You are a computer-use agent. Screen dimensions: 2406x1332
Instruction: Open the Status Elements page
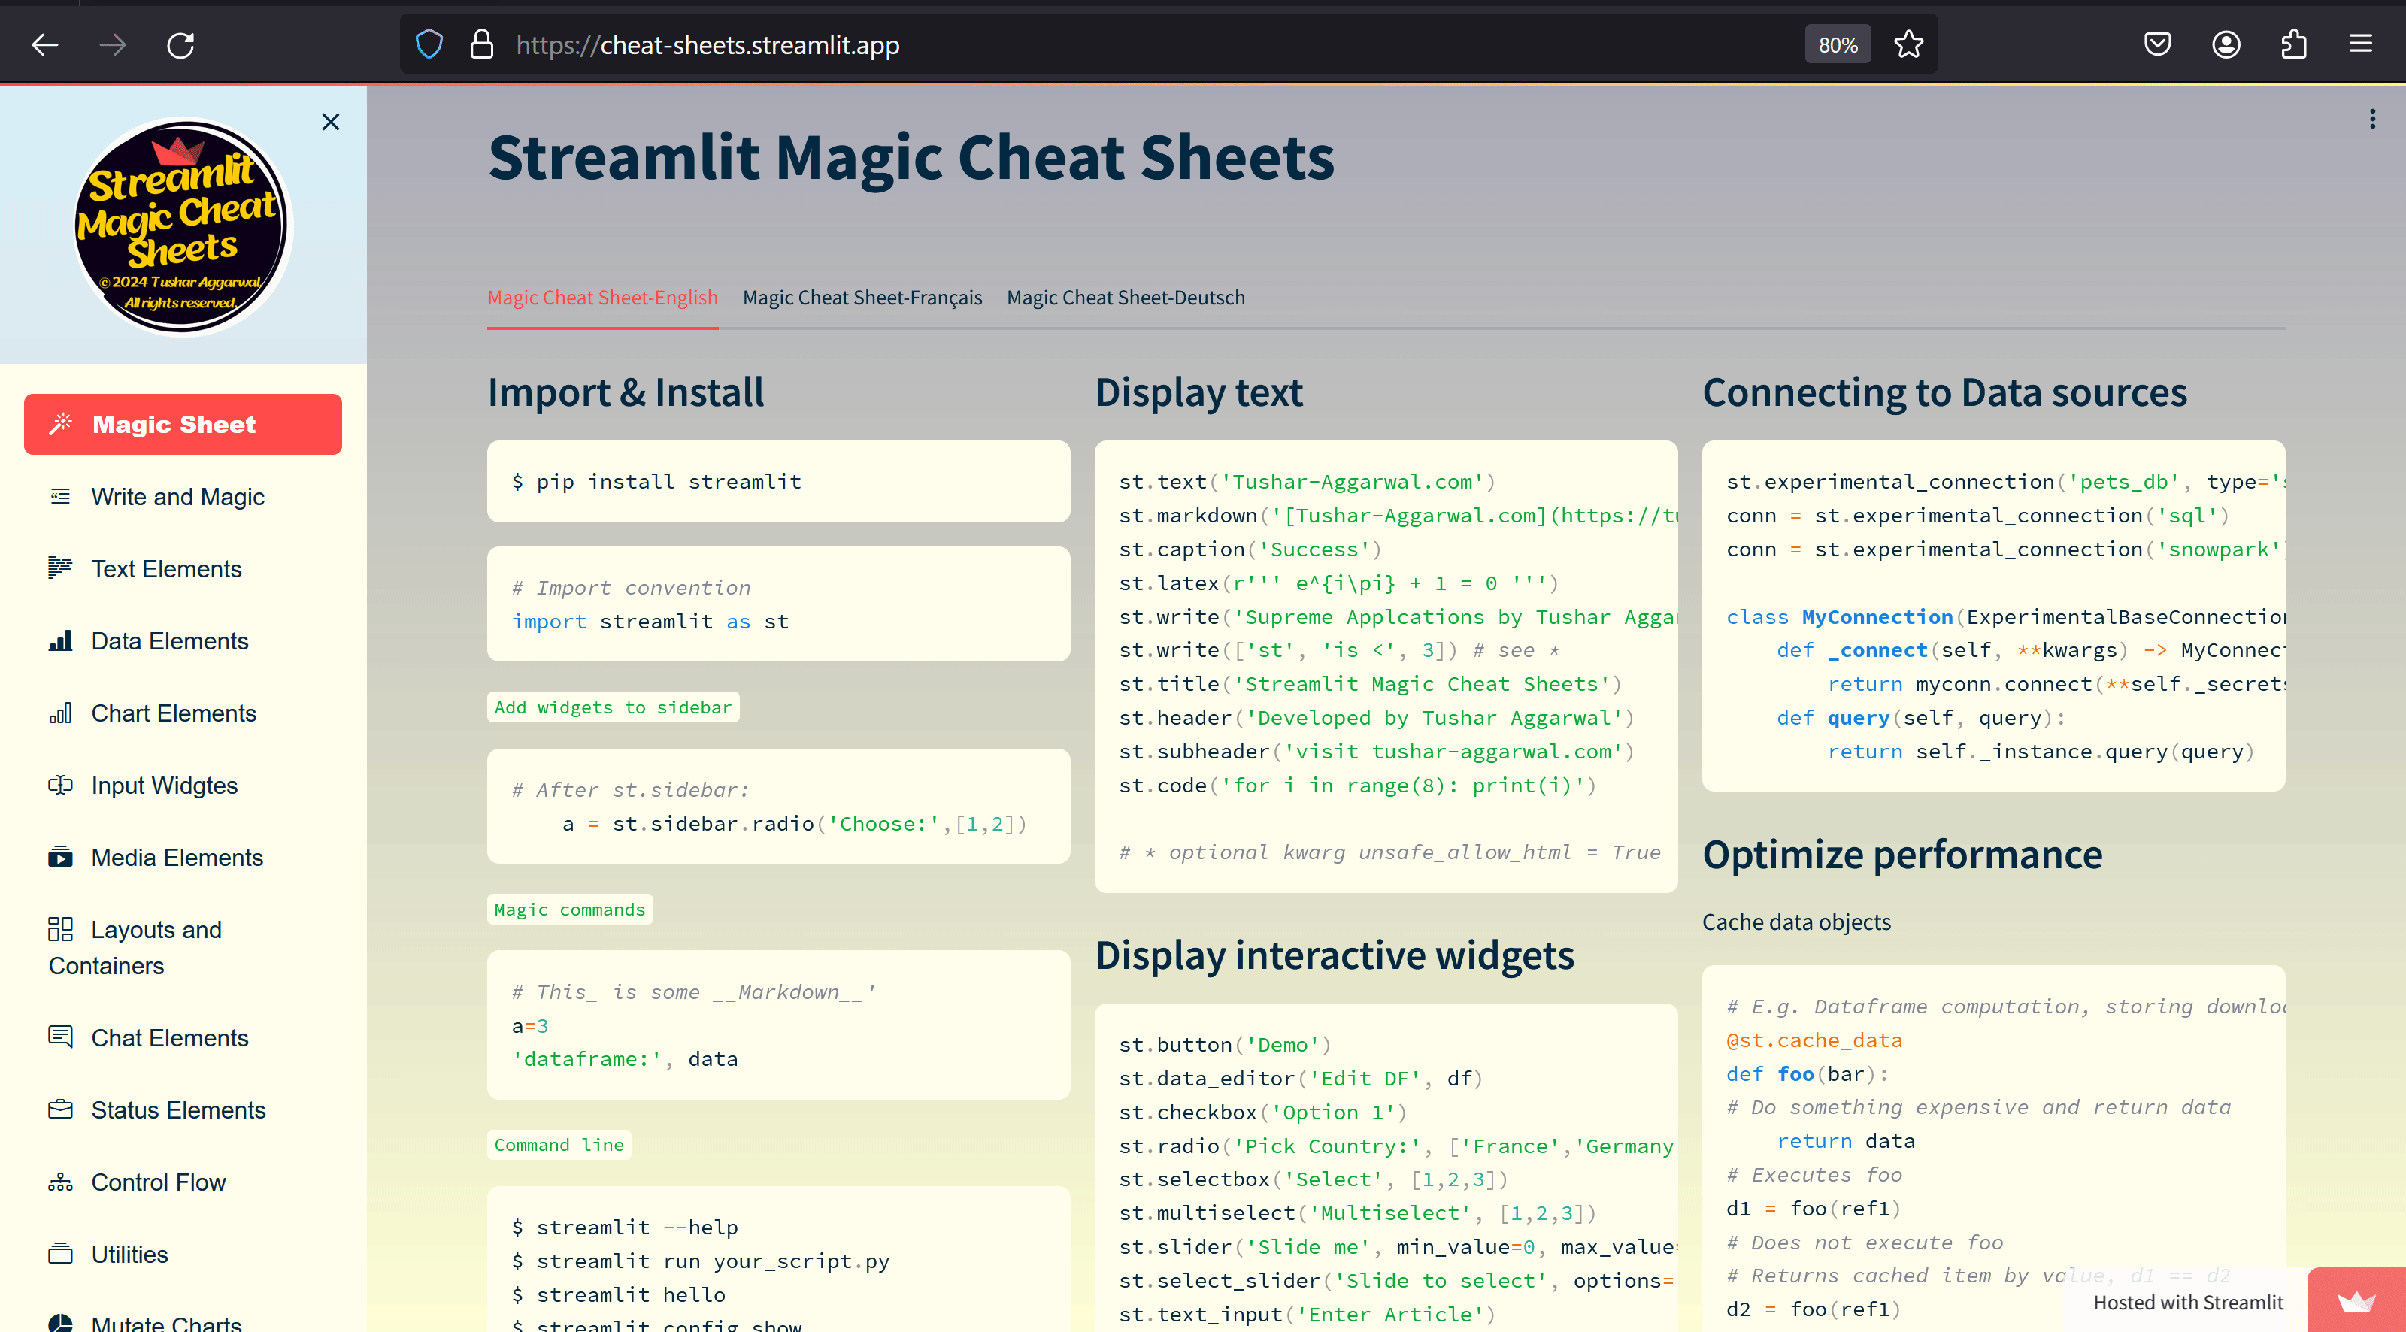(183, 1109)
